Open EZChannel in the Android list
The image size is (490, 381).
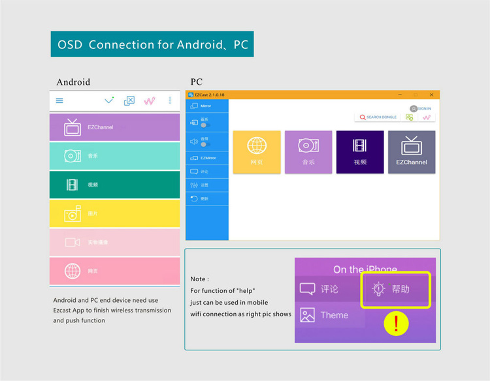point(115,127)
